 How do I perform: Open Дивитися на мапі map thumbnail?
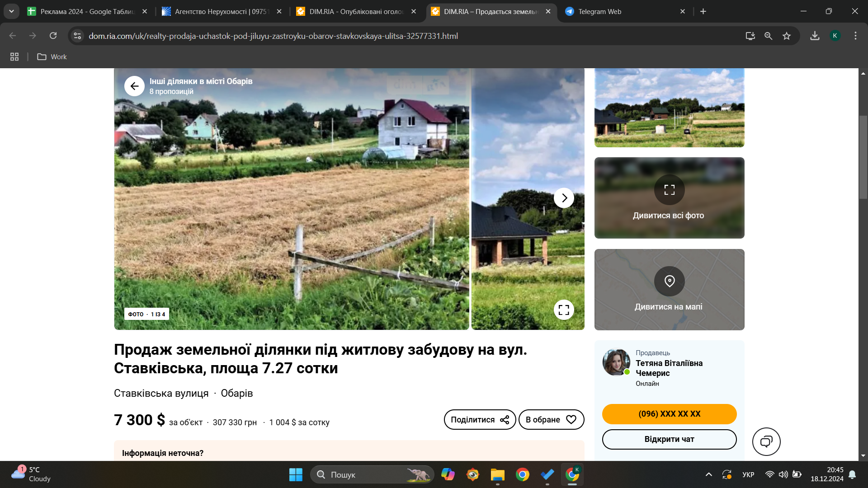(669, 290)
